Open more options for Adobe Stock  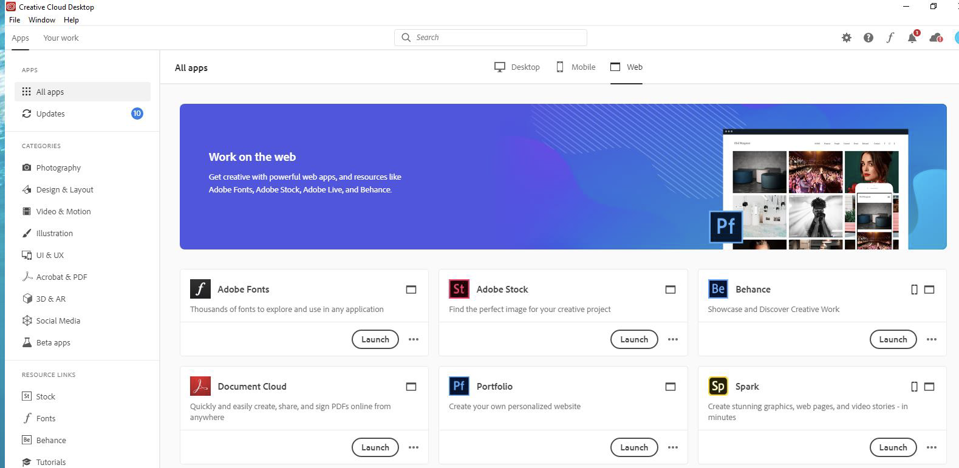(672, 339)
